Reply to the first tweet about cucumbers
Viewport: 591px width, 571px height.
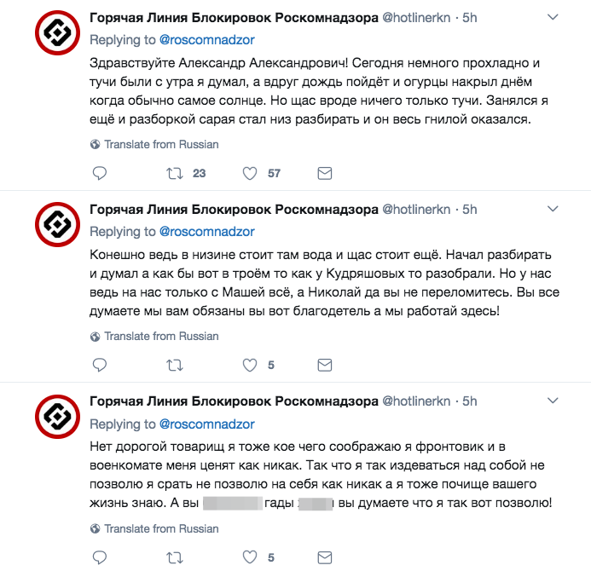click(99, 173)
